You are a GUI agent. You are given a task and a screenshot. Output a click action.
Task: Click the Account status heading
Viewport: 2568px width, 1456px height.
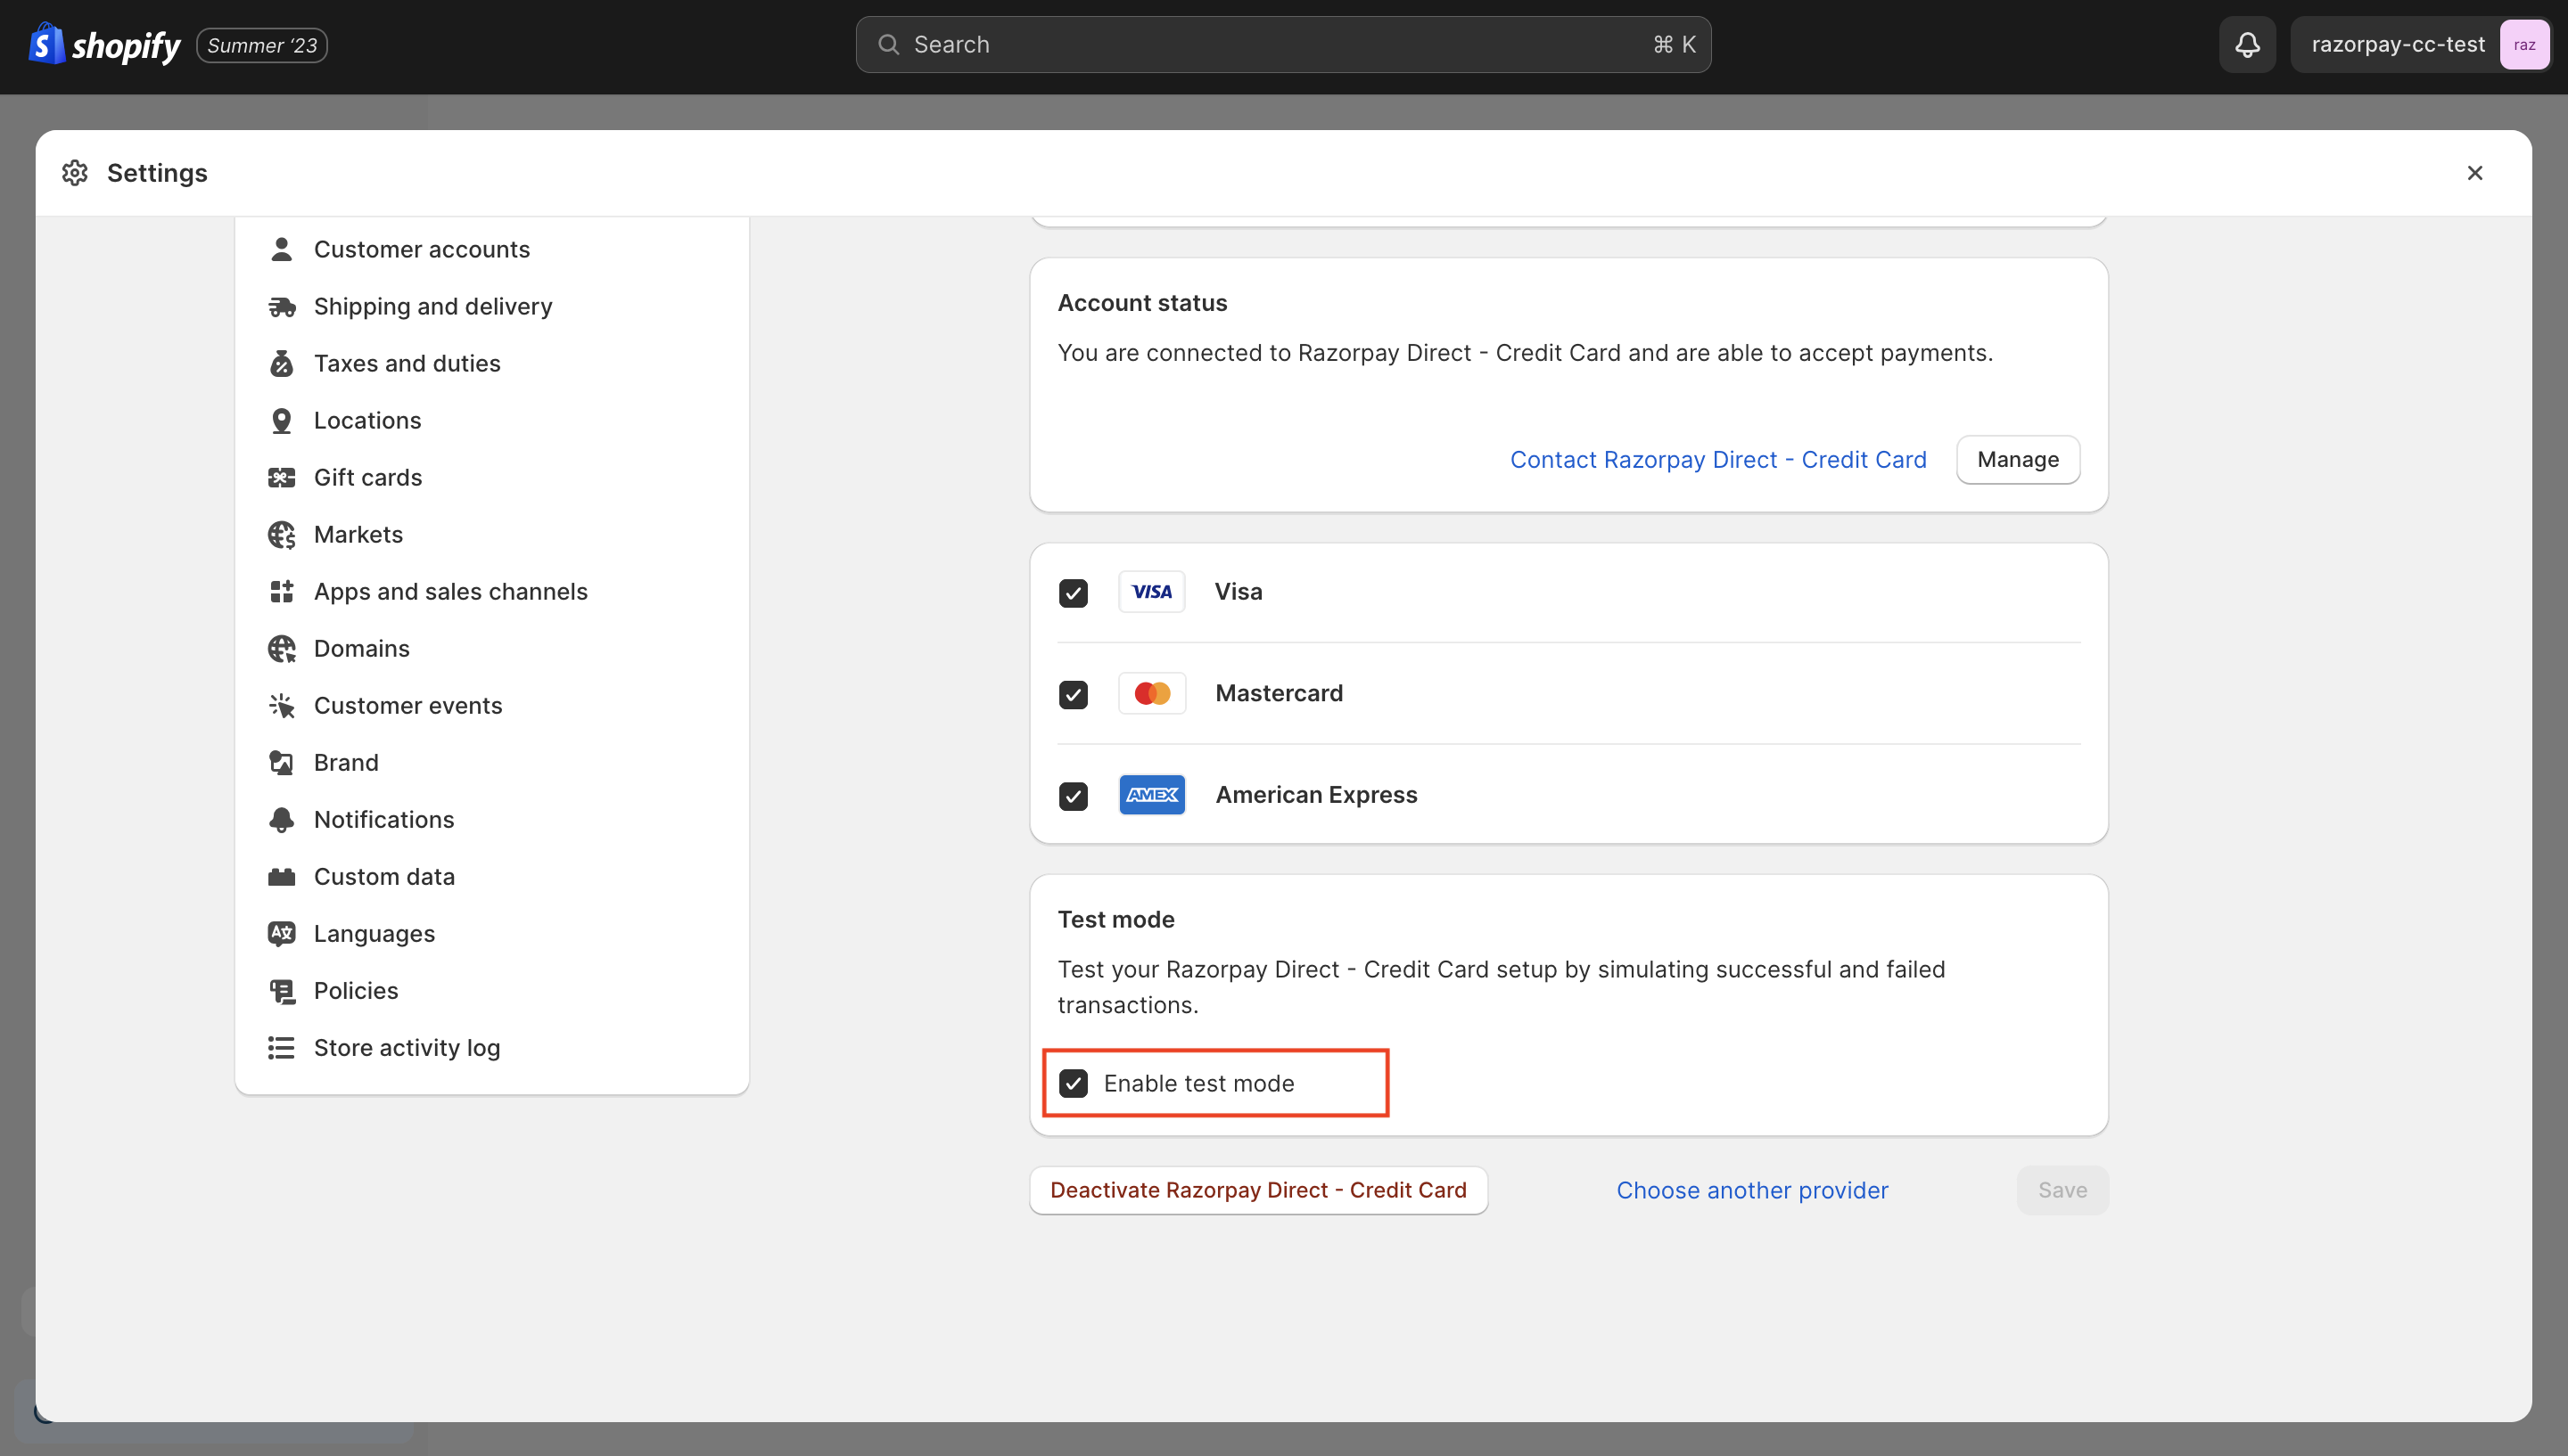tap(1141, 303)
